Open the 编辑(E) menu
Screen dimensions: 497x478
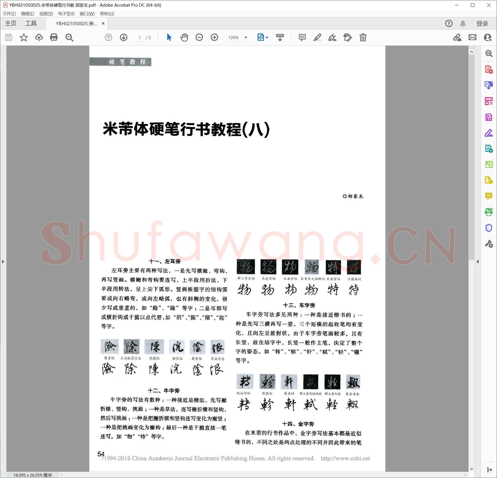(x=28, y=14)
